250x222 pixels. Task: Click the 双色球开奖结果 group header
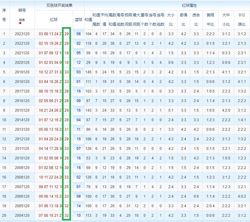pyautogui.click(x=60, y=6)
